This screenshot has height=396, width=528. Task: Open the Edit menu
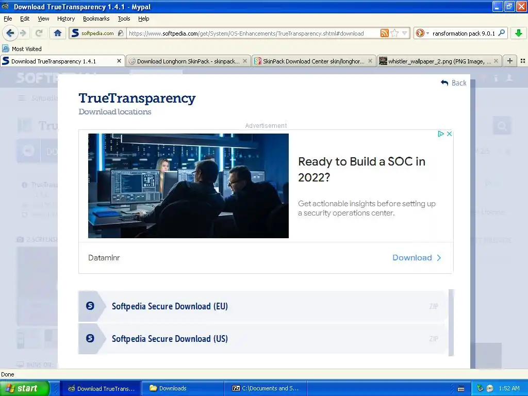click(25, 19)
